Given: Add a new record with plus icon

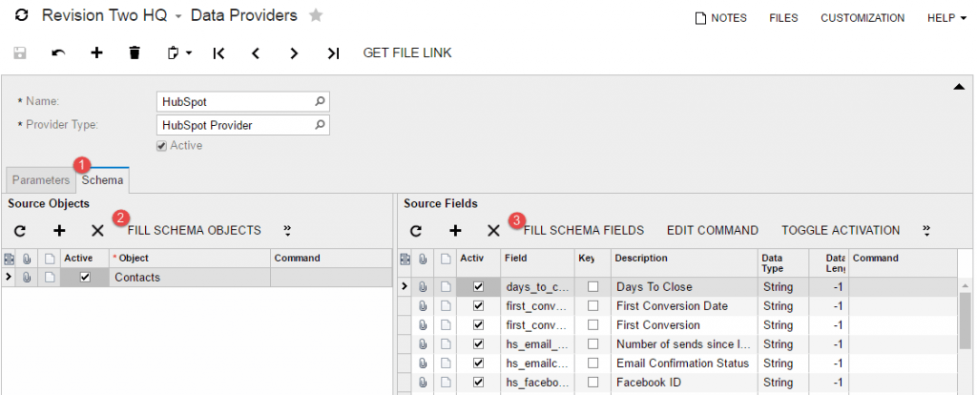Looking at the screenshot, I should [96, 53].
